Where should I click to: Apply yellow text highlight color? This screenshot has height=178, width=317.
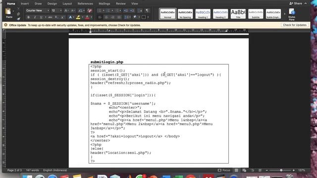(78, 18)
